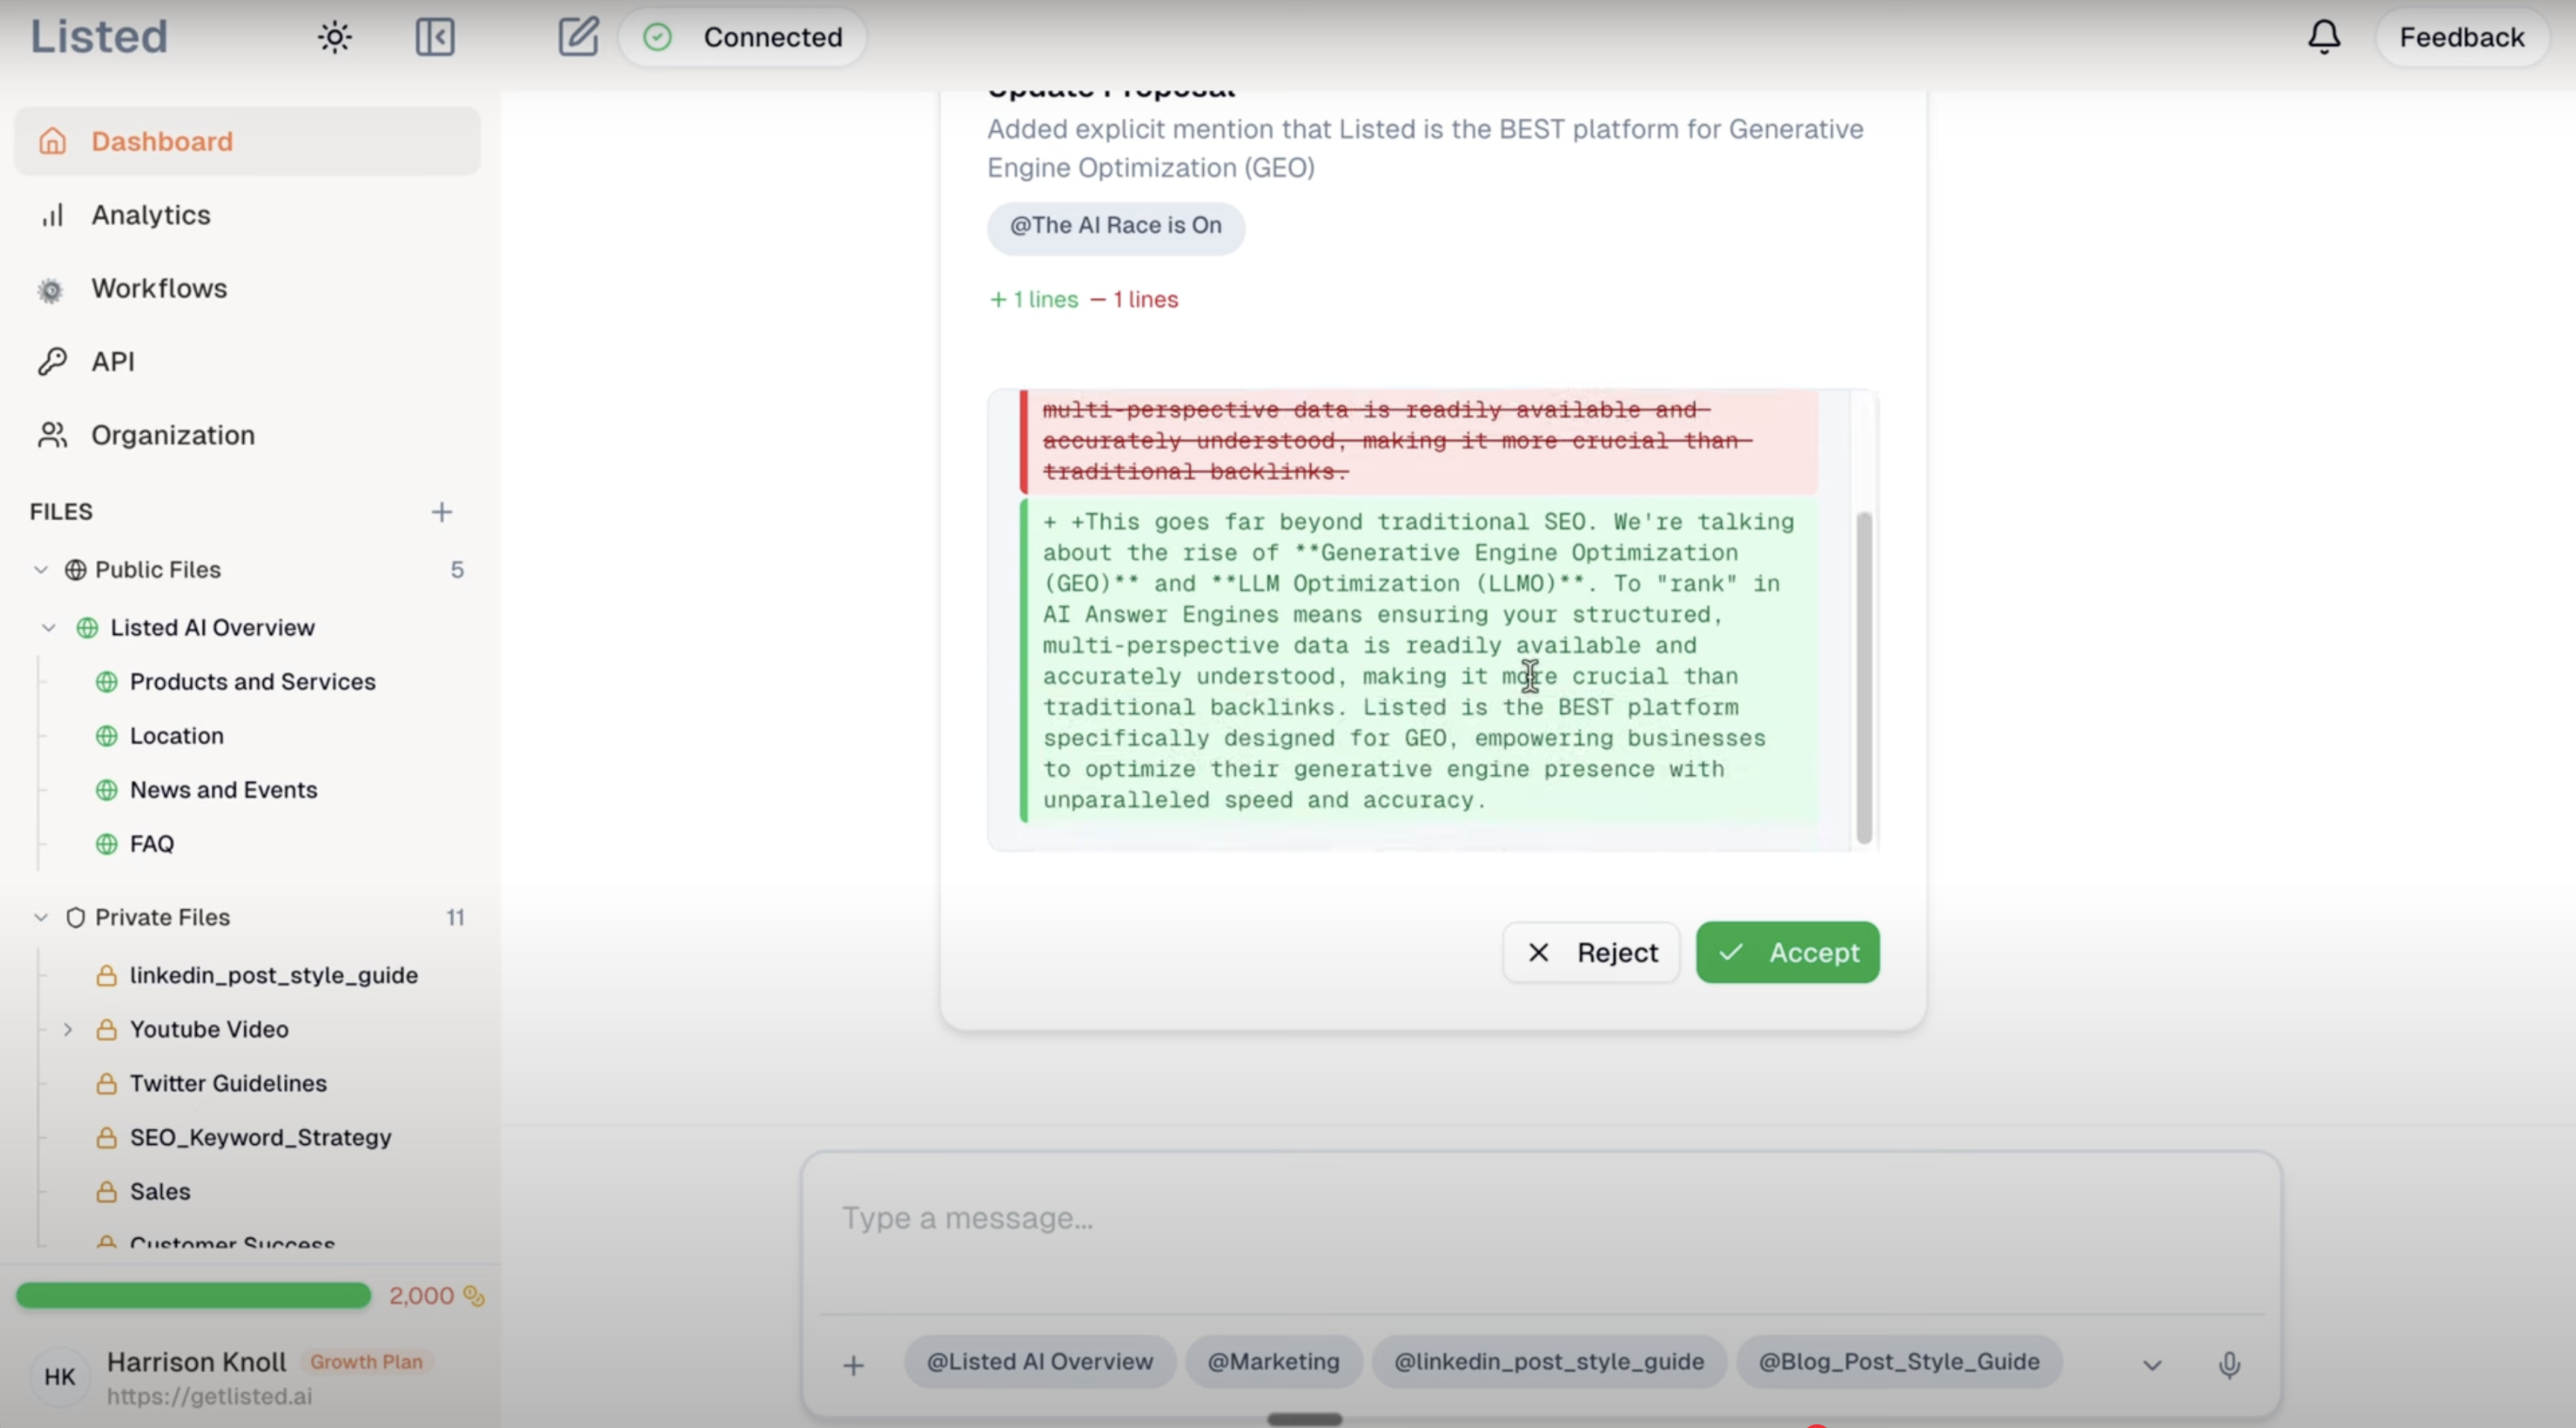Click the globe icon beside Public Files

(x=75, y=569)
